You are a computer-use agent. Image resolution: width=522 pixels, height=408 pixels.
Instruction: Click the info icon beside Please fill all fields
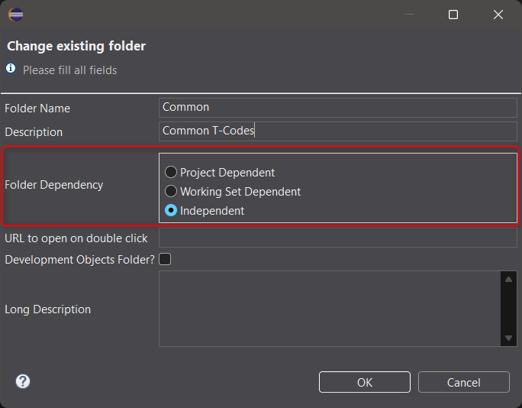[11, 68]
